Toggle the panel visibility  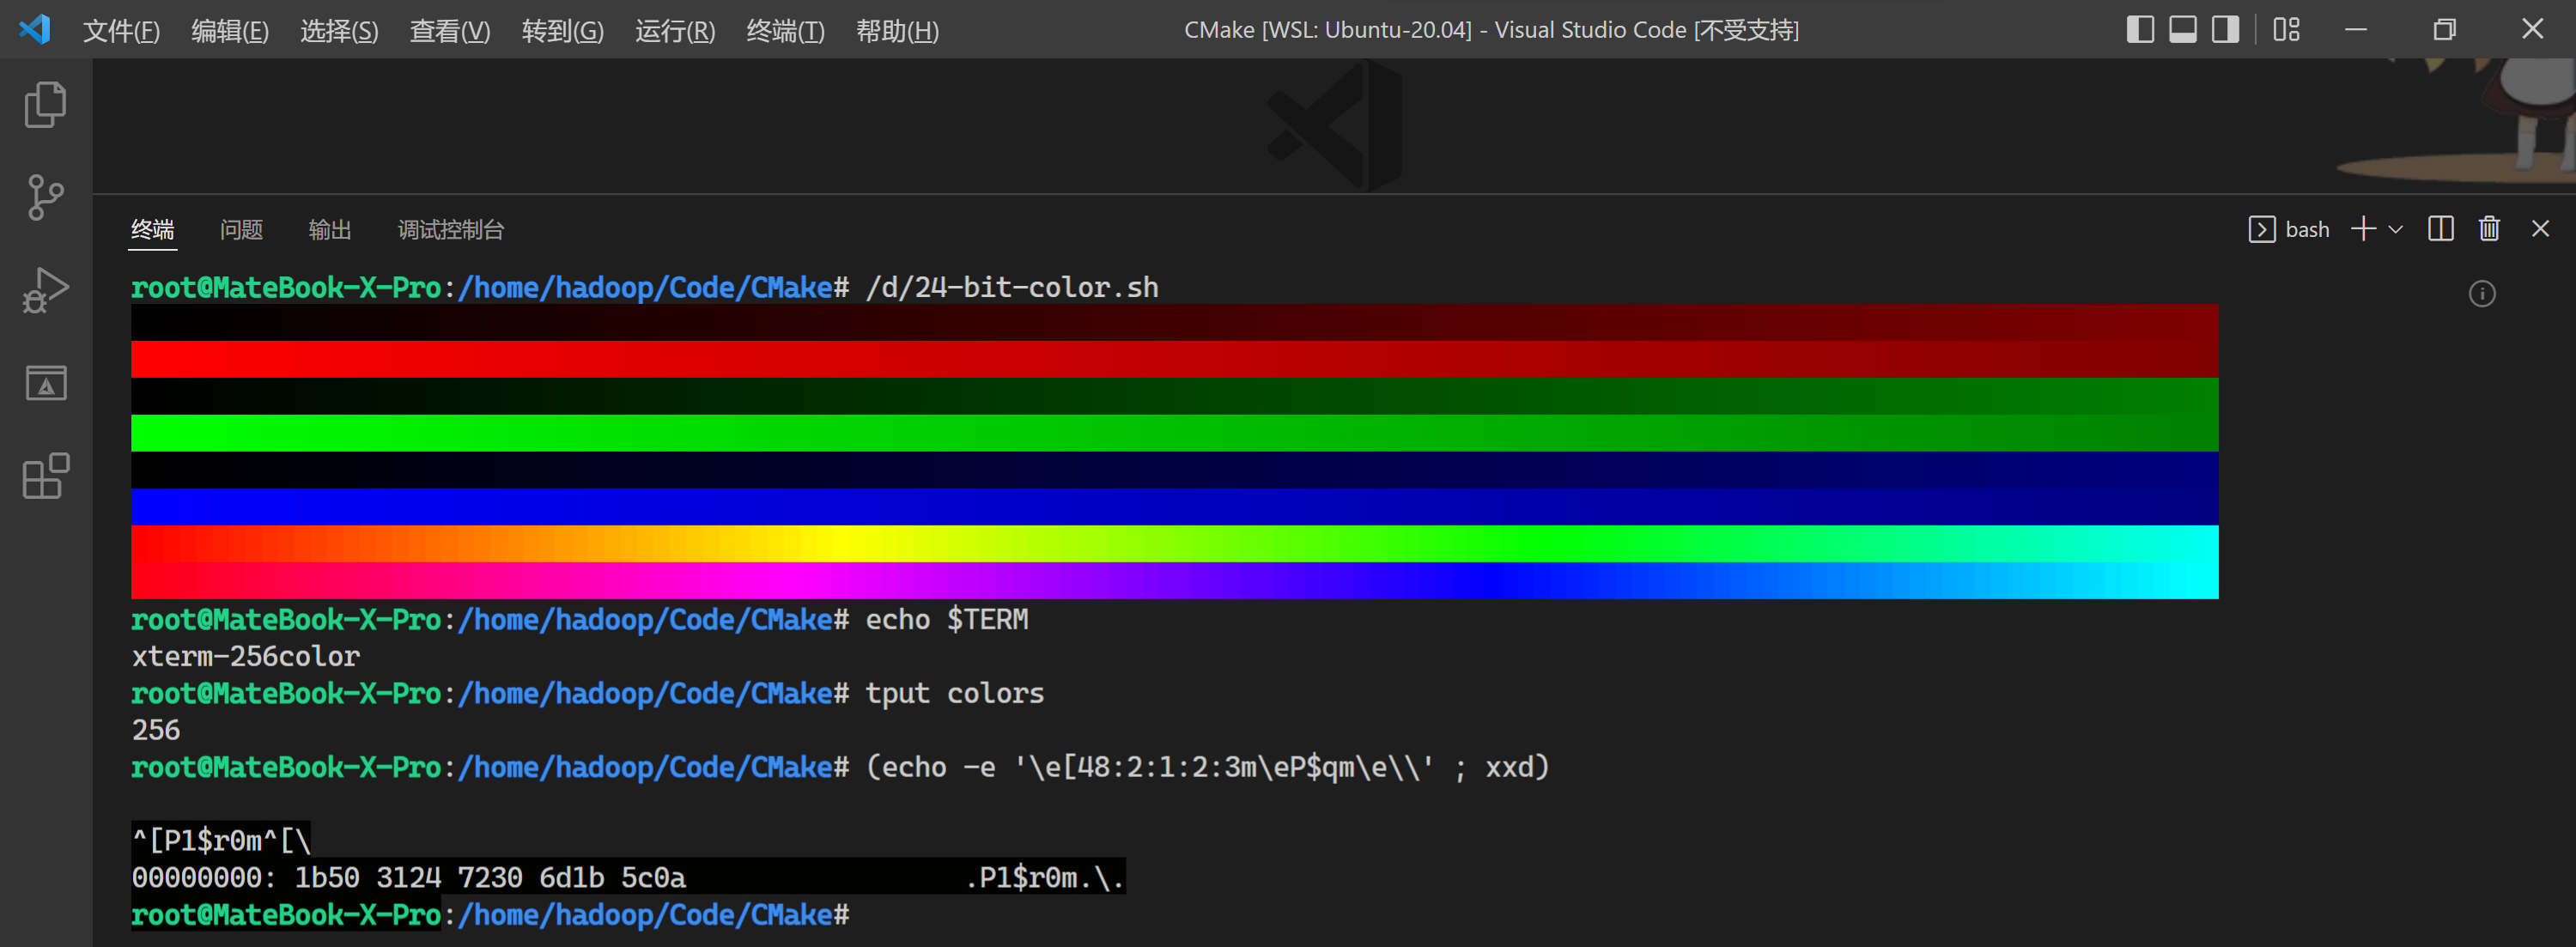point(2181,30)
